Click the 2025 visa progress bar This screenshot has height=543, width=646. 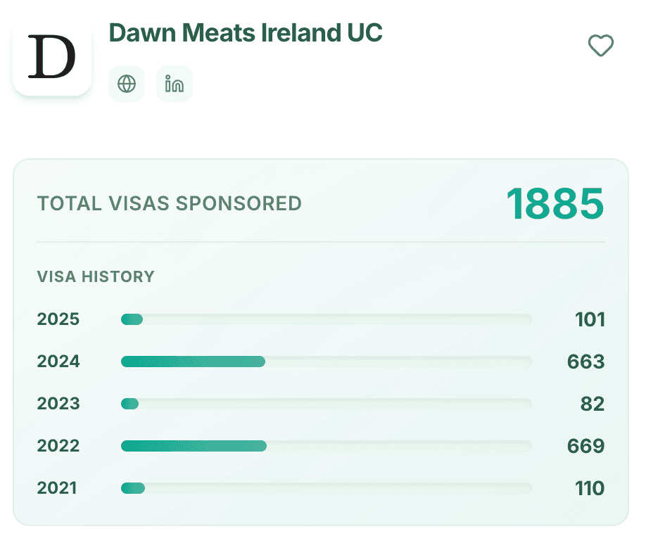(324, 319)
